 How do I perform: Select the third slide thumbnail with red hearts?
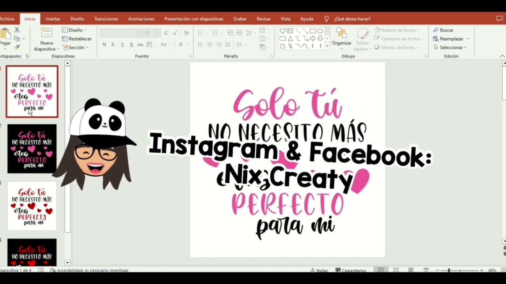point(32,206)
